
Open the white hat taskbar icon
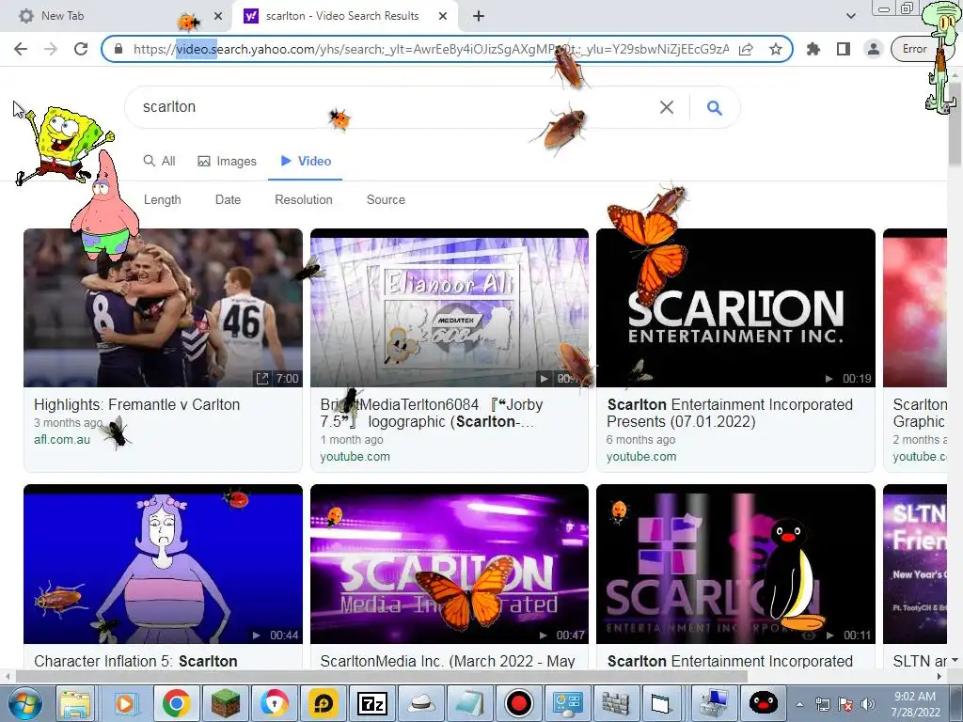pyautogui.click(x=420, y=703)
